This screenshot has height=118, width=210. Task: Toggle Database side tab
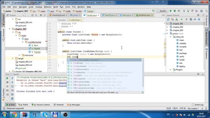point(207,54)
